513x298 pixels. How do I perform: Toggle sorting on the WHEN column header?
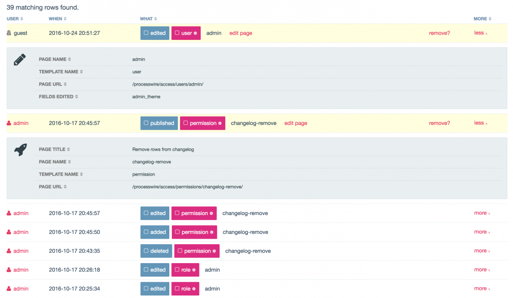tap(56, 18)
